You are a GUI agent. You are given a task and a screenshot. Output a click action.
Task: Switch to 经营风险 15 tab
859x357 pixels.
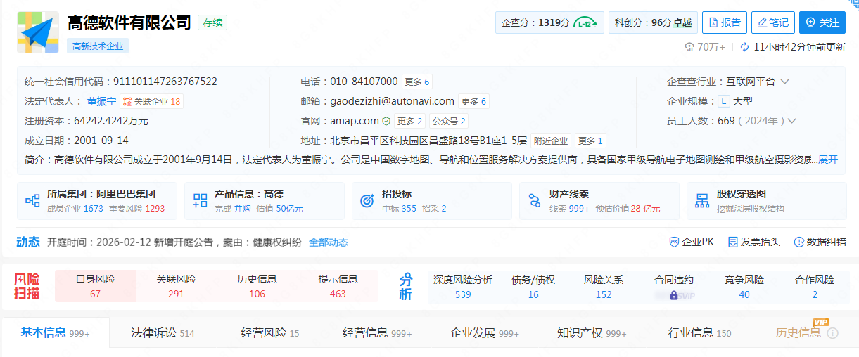click(x=270, y=333)
